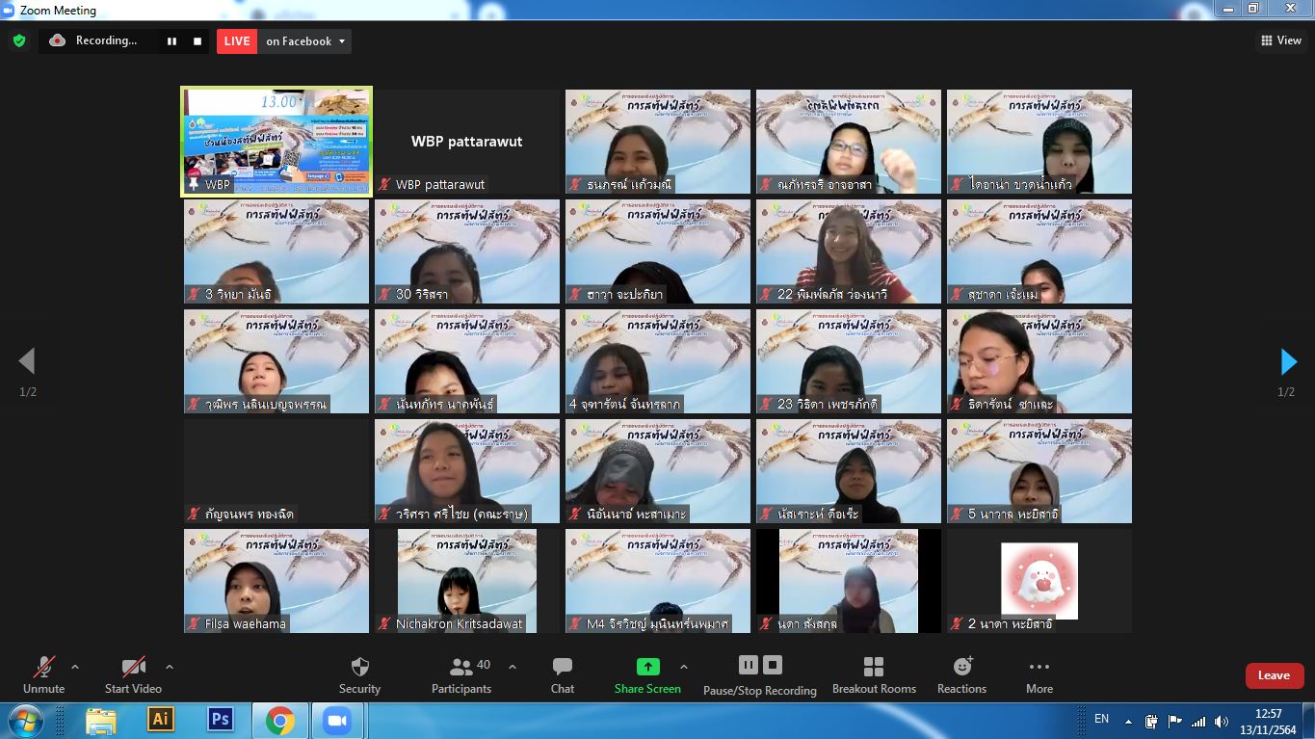Click the green Share Screen icon

(x=647, y=667)
